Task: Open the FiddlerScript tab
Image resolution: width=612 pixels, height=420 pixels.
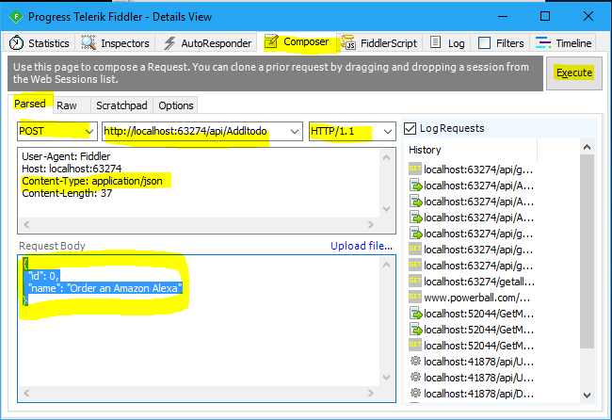Action: 379,43
